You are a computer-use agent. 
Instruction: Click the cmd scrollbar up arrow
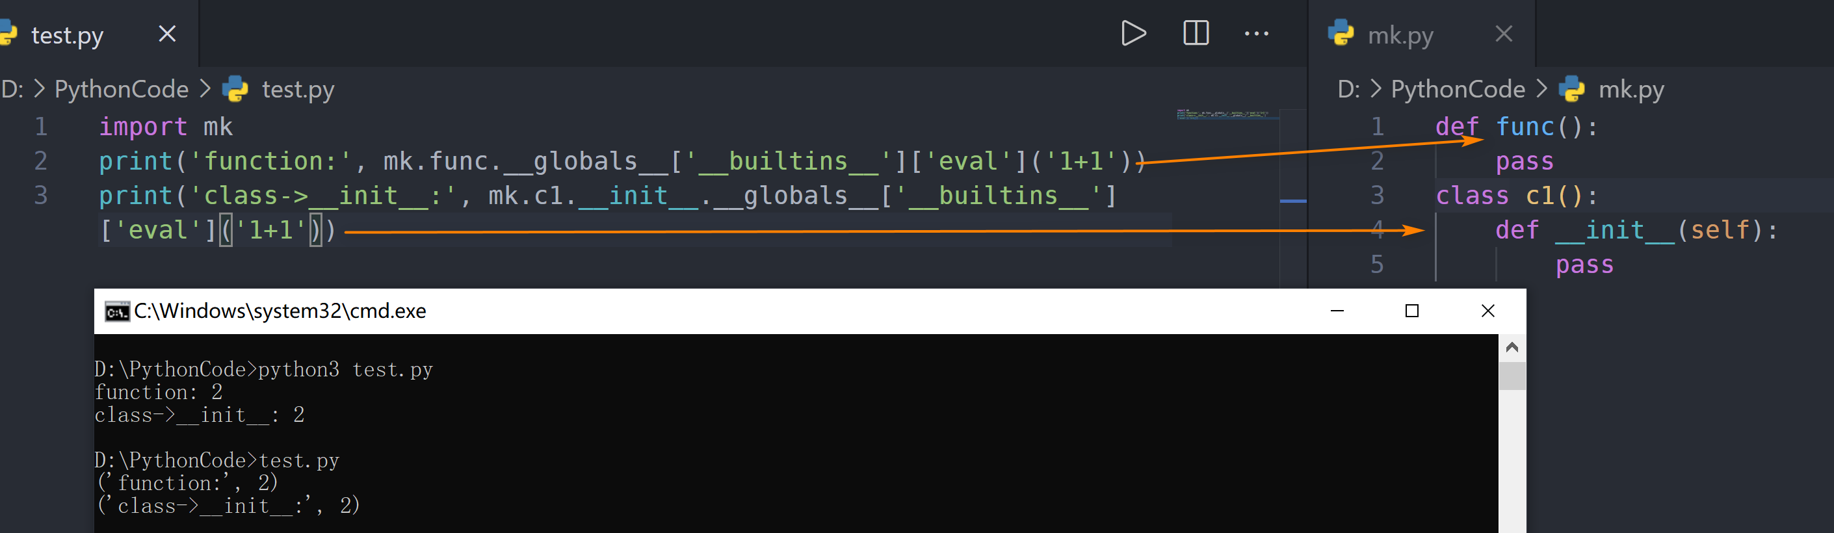click(1512, 347)
